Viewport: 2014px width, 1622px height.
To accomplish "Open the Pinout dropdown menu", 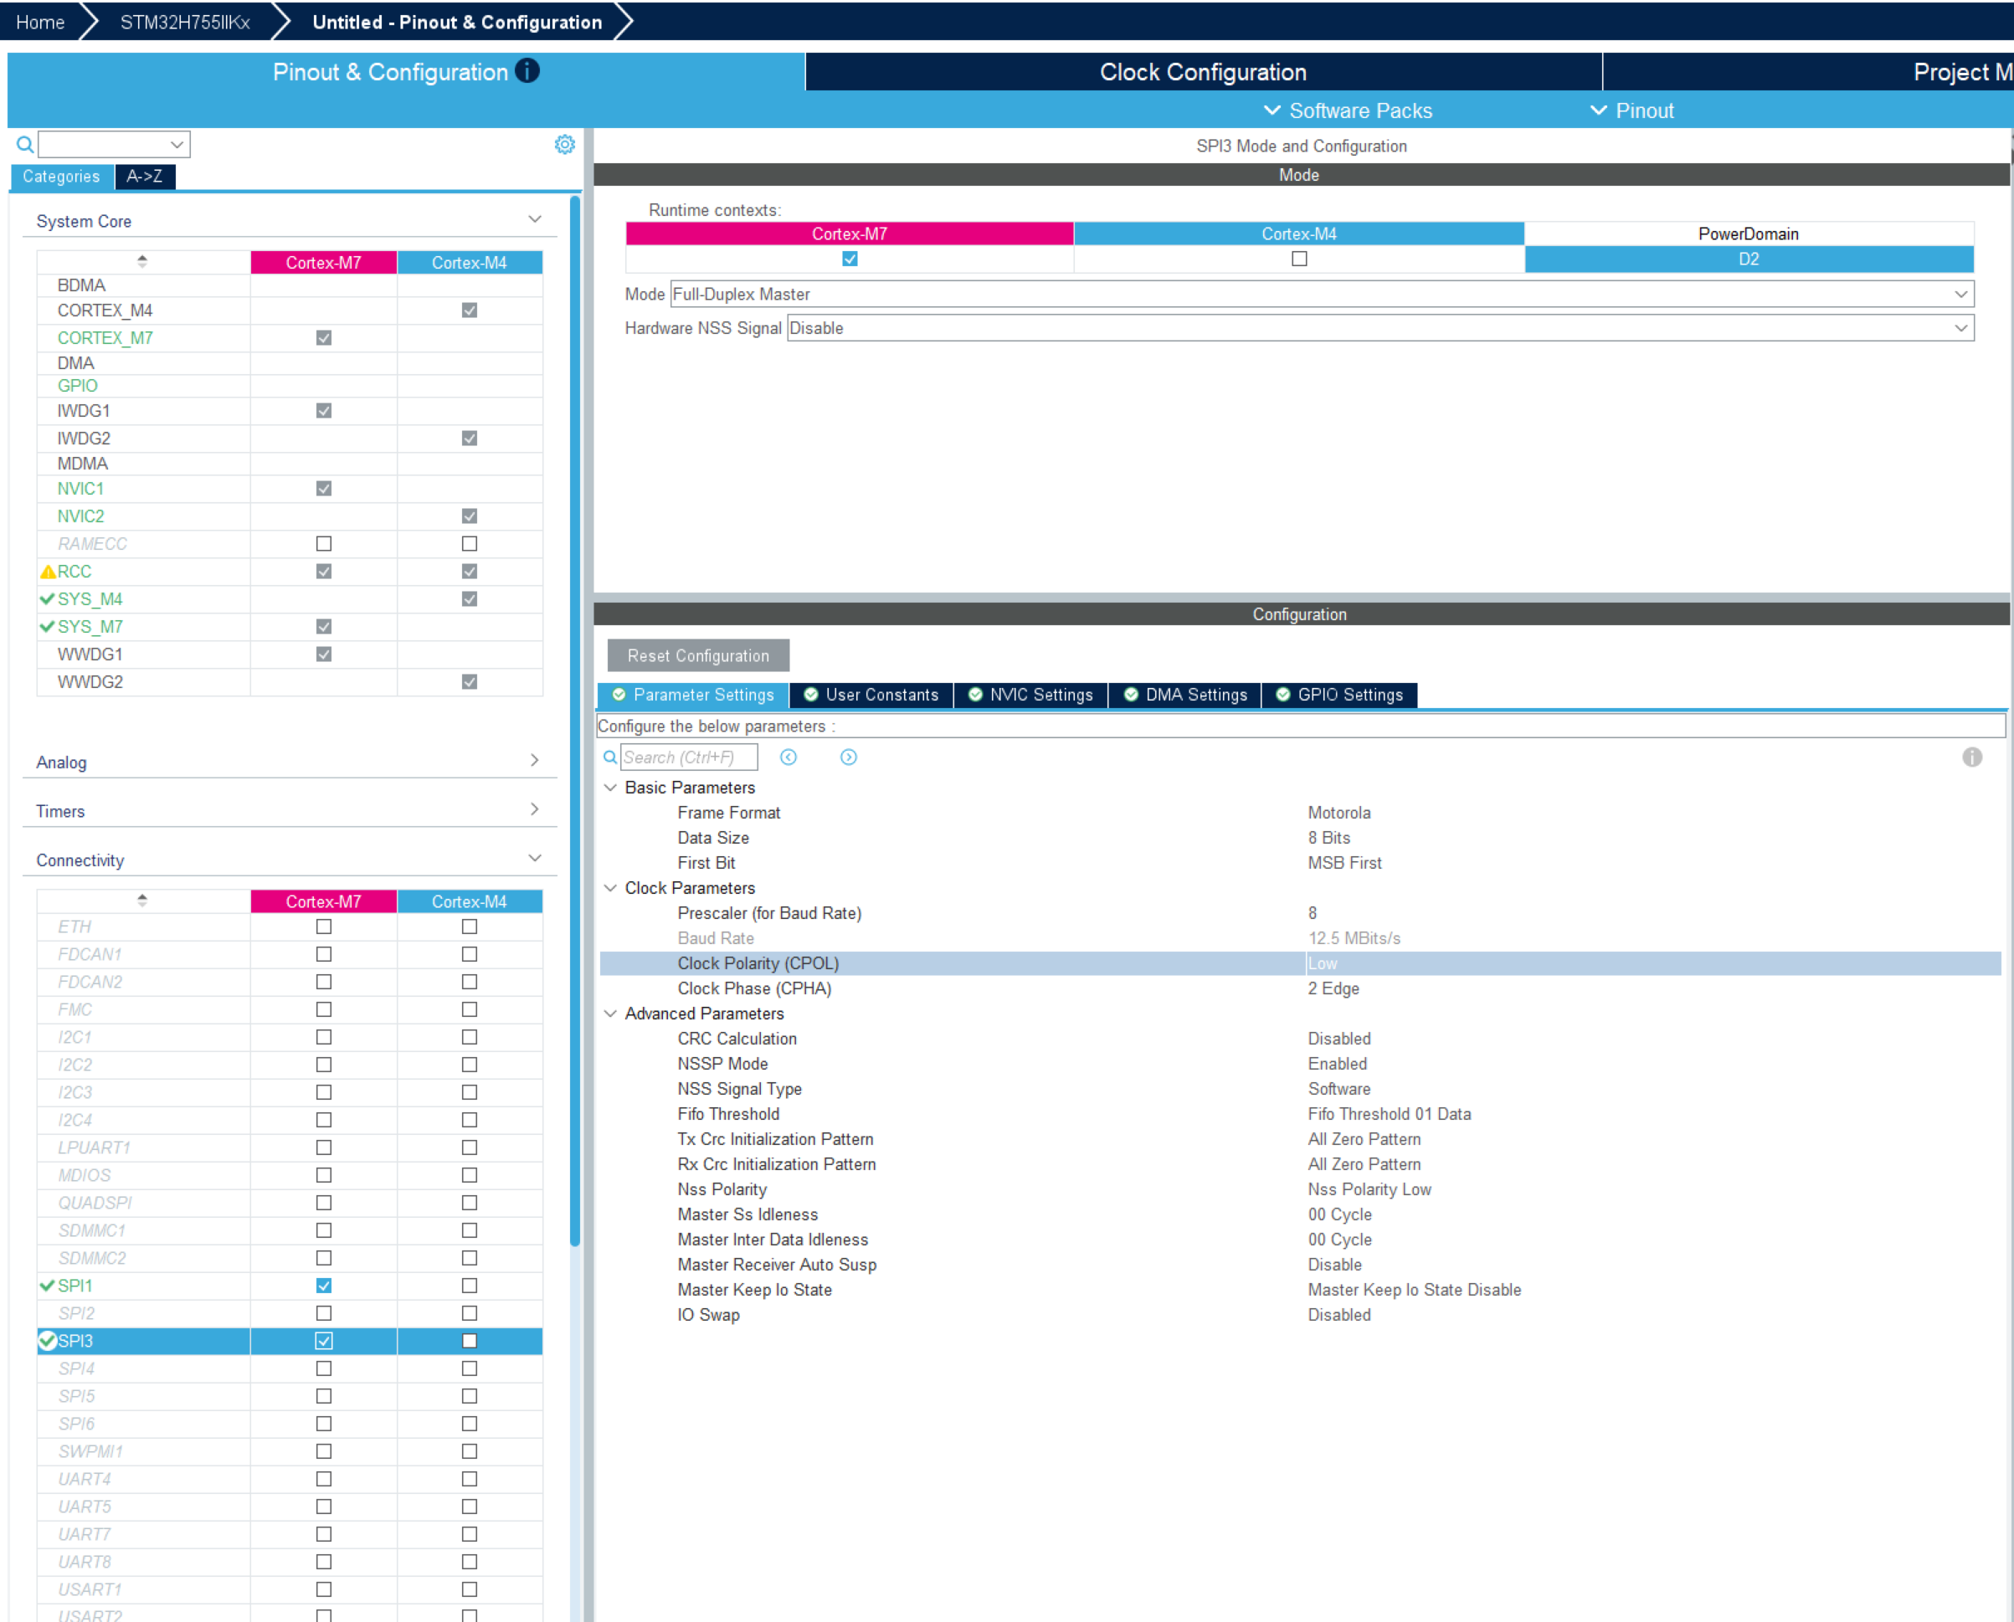I will tap(1631, 110).
